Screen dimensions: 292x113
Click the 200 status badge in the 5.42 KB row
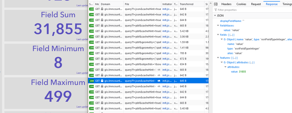91,31
